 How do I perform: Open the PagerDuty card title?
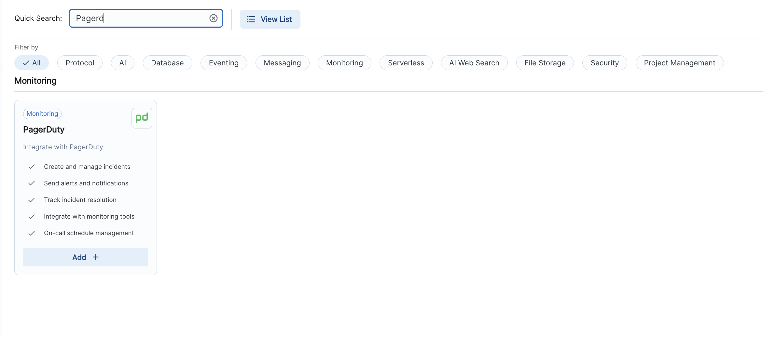pos(44,129)
